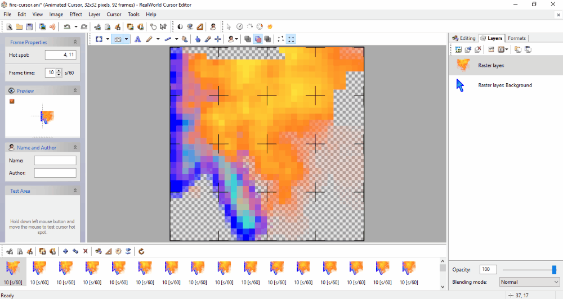Select the blue Move cross-arrows tool

click(x=217, y=39)
